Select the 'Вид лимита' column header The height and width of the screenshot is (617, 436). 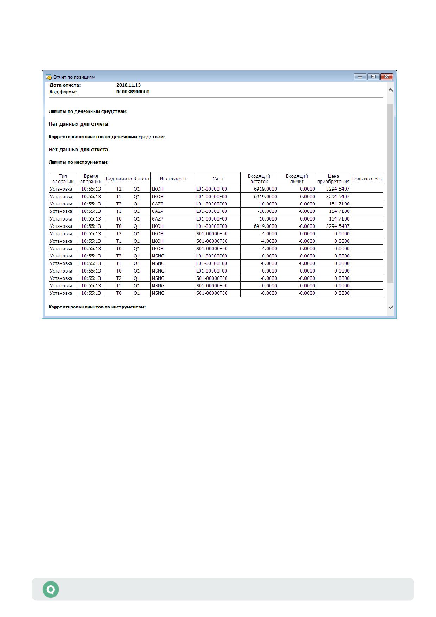click(x=118, y=179)
